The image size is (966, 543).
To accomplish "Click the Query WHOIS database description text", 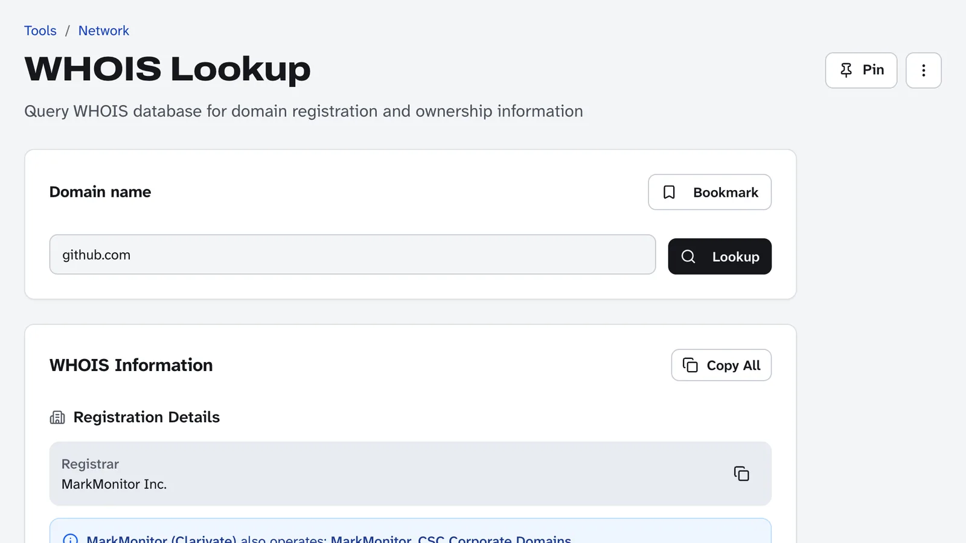I will click(x=304, y=111).
